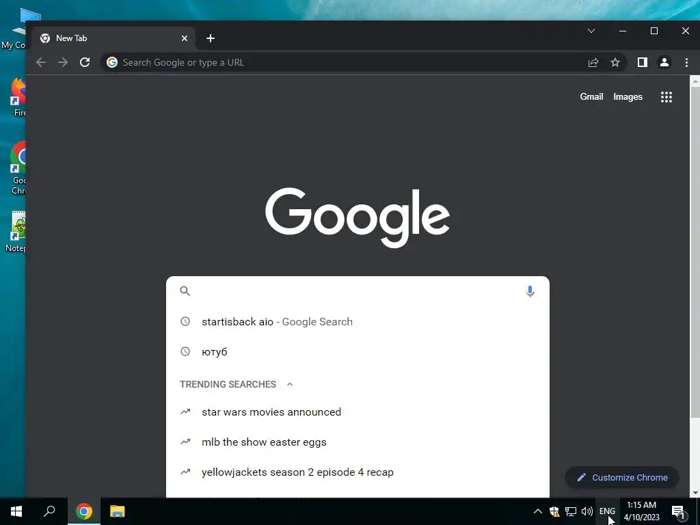Select mlb the show easter eggs
This screenshot has width=700, height=525.
coord(358,442)
